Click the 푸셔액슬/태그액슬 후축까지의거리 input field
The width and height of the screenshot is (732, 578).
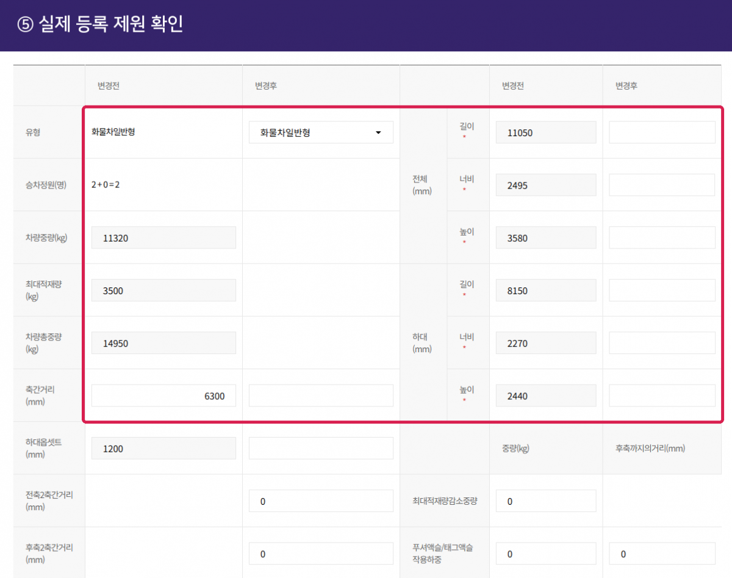(x=662, y=554)
